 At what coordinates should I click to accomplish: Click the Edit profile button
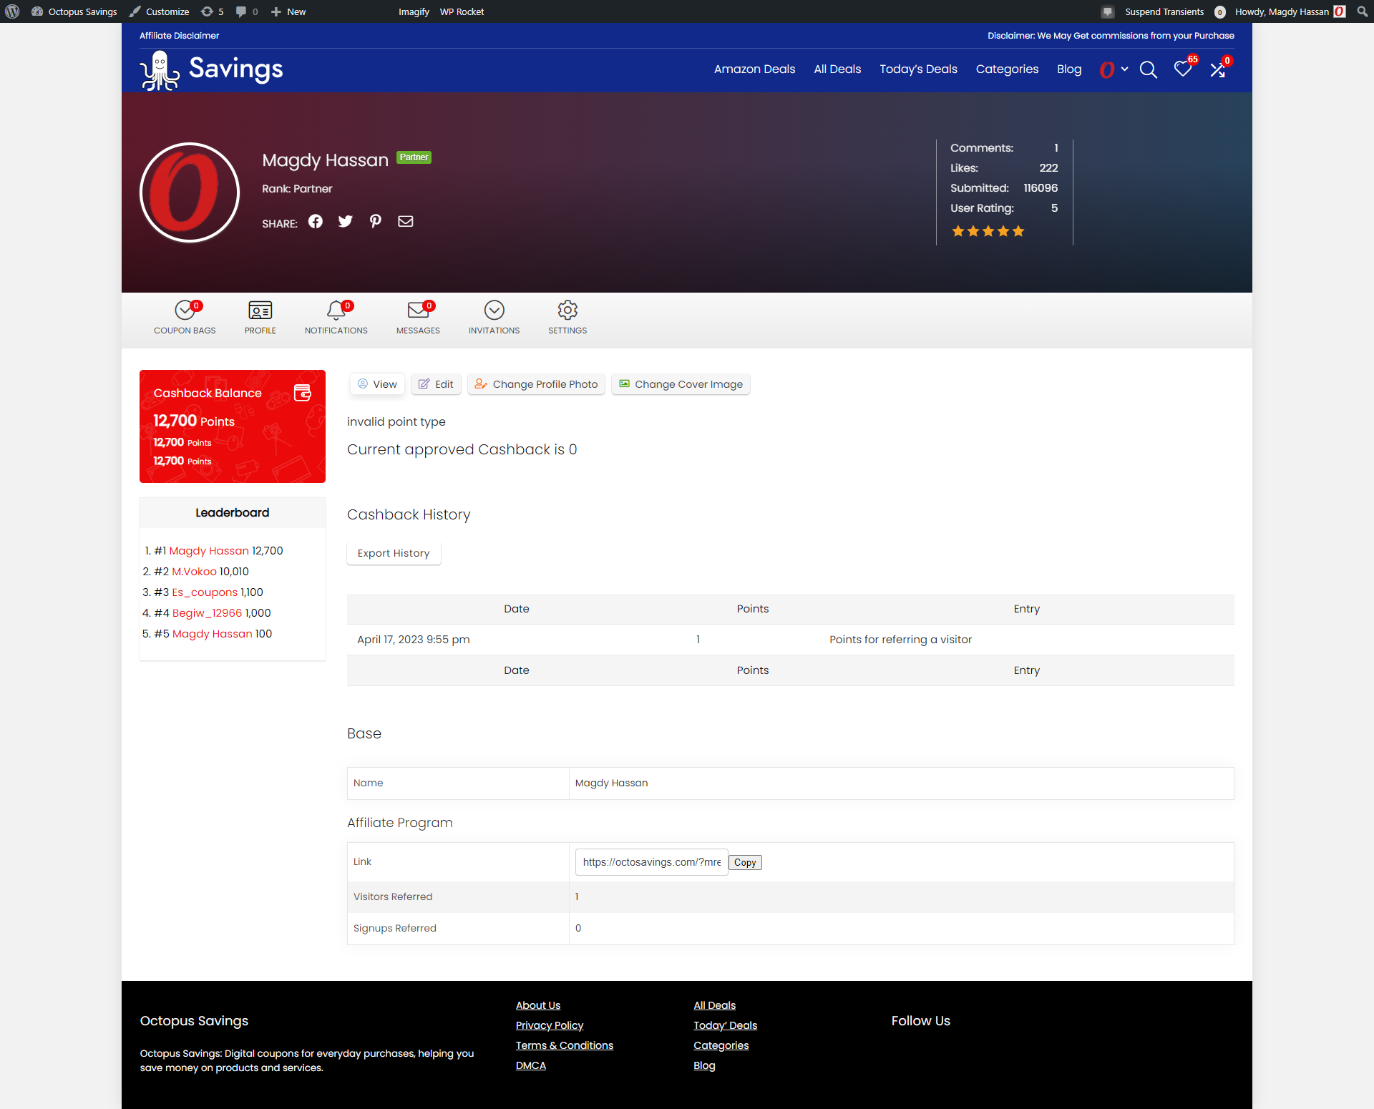[x=436, y=384]
